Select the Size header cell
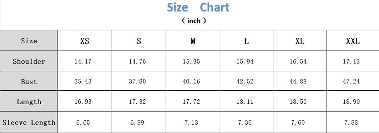379x133 pixels. pyautogui.click(x=29, y=41)
